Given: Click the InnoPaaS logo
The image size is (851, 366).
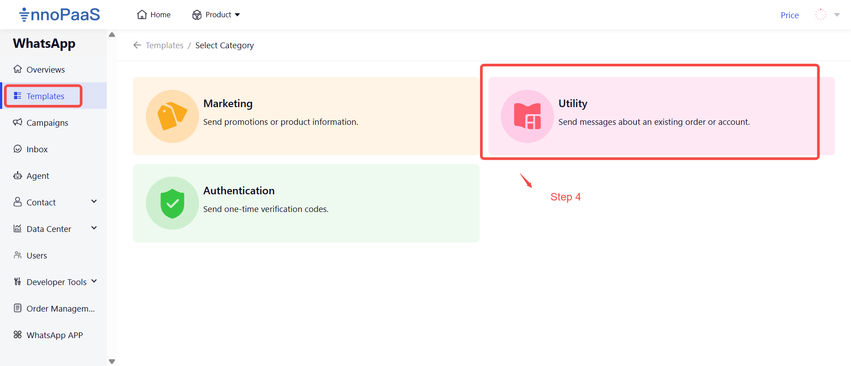Looking at the screenshot, I should pos(59,15).
